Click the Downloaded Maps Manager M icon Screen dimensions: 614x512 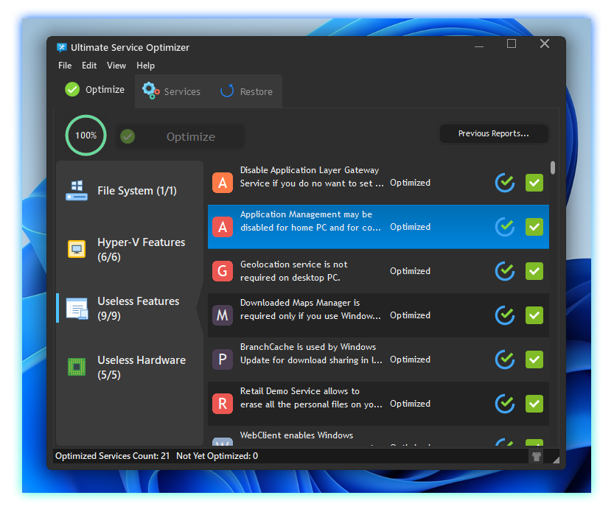tap(223, 315)
